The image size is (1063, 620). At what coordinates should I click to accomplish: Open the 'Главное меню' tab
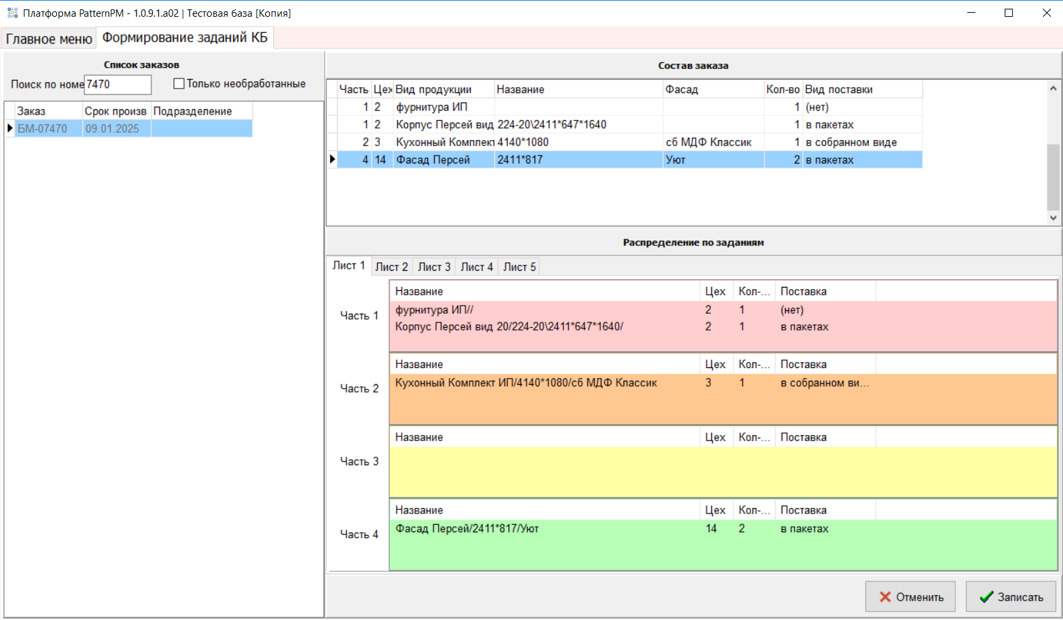(x=49, y=39)
